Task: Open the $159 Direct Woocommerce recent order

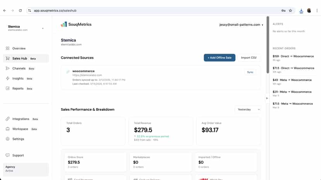Action: point(293,58)
